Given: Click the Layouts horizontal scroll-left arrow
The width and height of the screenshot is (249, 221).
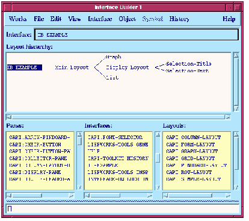Looking at the screenshot, I should [x=165, y=195].
